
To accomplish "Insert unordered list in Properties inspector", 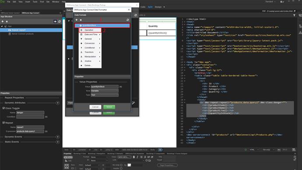I will (x=141, y=157).
